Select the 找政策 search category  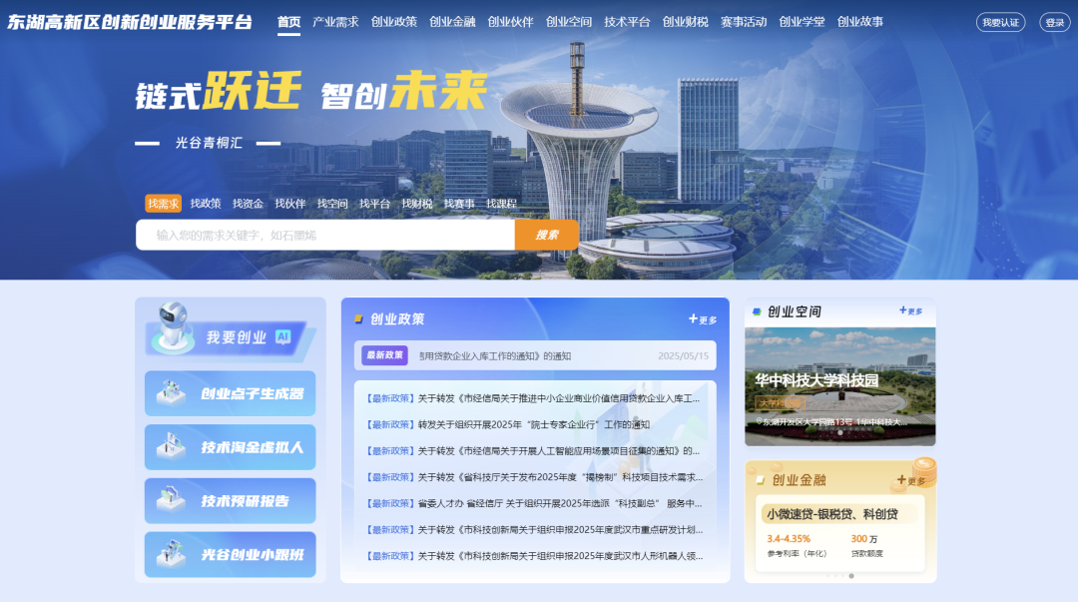[206, 204]
